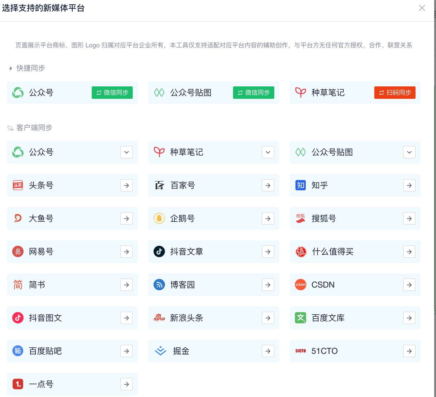Open 企鹅号 via its arrow button

268,218
